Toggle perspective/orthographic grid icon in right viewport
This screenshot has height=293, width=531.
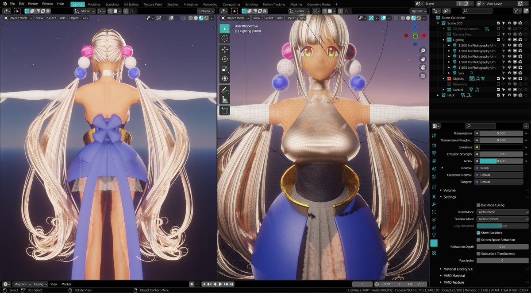pos(423,76)
